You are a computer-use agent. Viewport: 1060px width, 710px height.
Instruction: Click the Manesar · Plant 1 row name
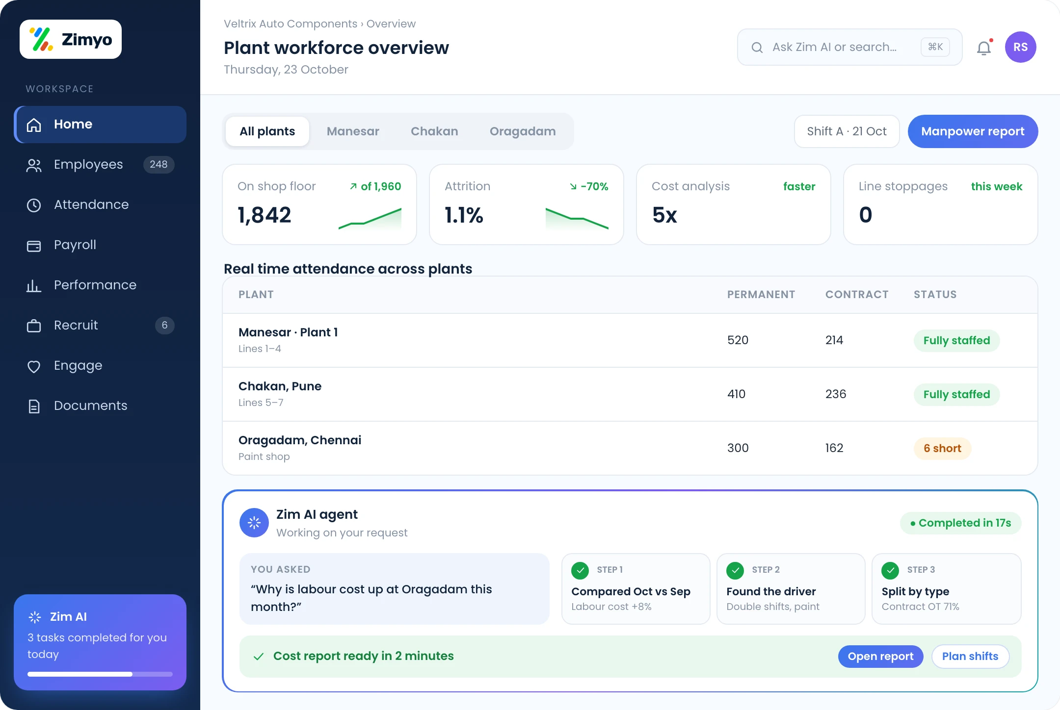(x=288, y=332)
